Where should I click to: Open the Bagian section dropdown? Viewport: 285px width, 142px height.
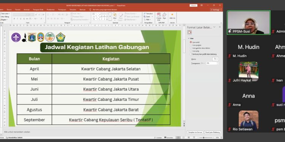[x=4, y=20]
